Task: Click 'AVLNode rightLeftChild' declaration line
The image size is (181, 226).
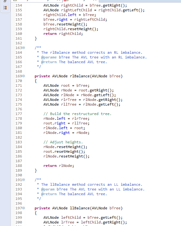Action: 94,10
